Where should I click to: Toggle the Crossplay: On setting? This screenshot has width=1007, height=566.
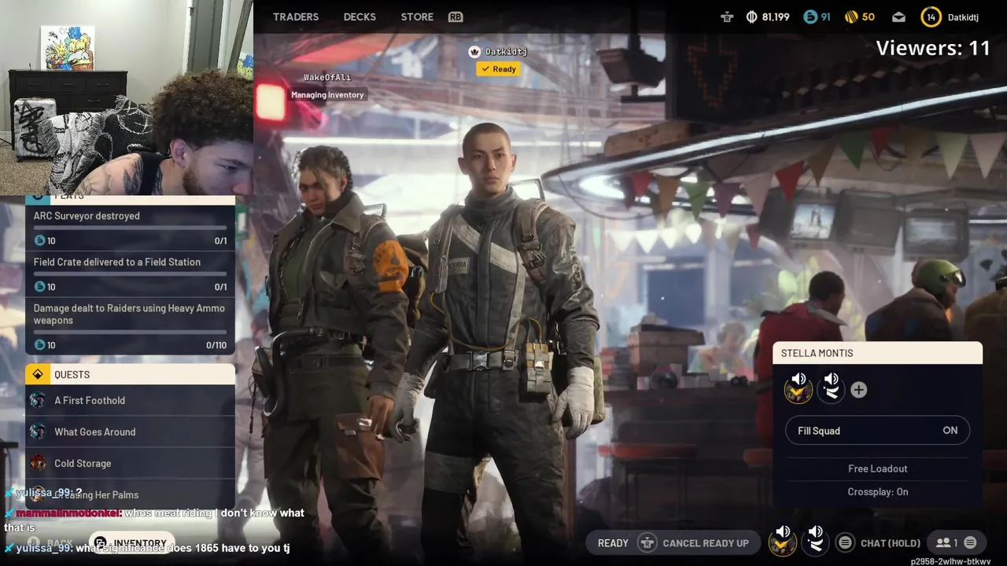[x=877, y=492]
